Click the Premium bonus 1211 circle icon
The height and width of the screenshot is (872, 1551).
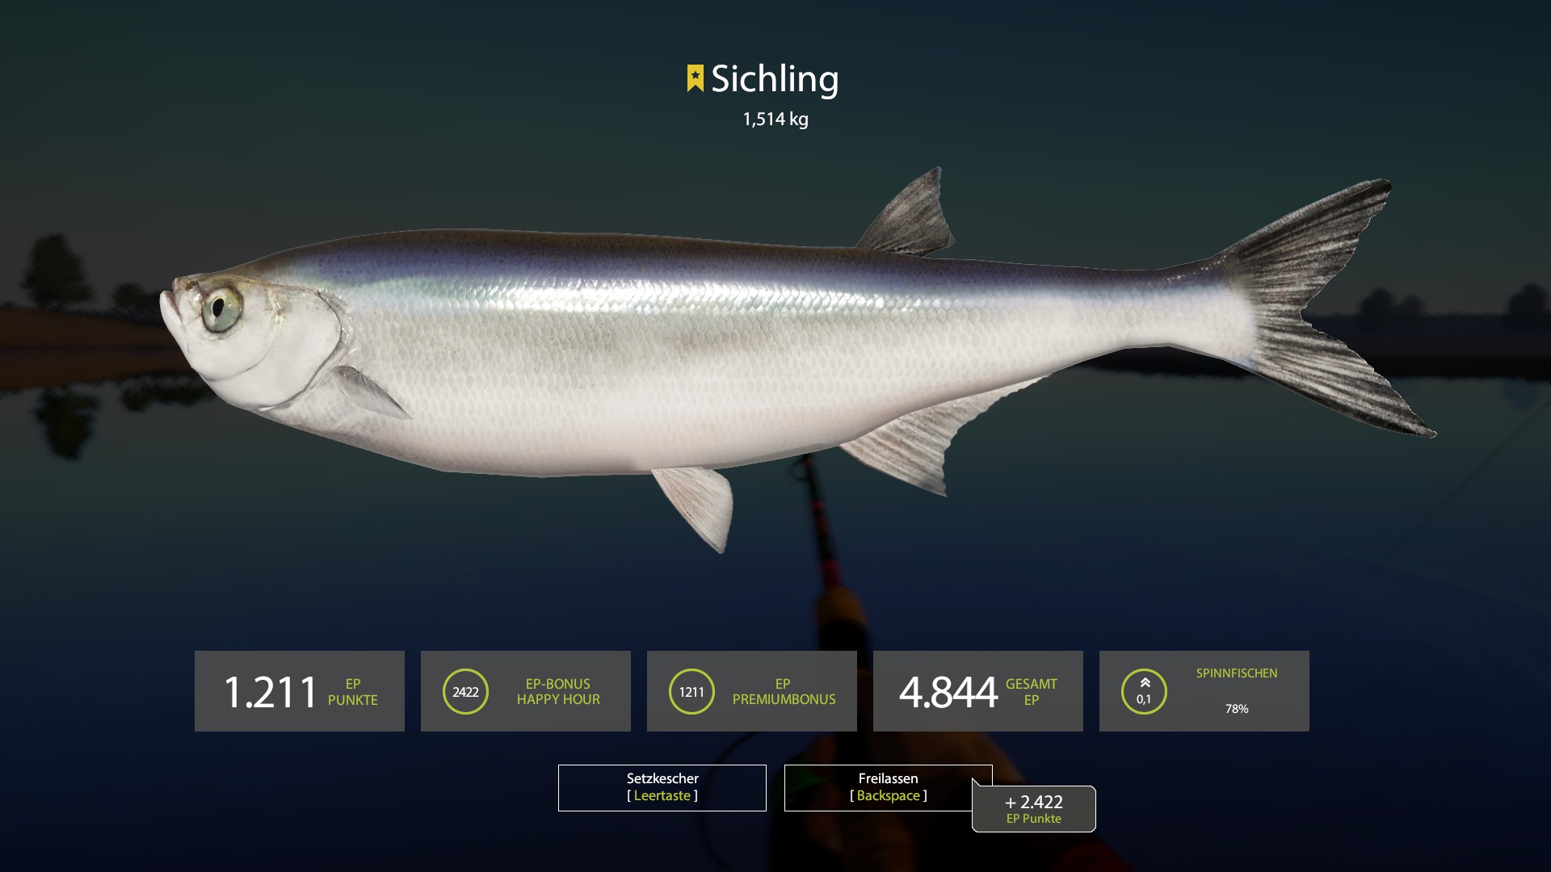pyautogui.click(x=691, y=691)
